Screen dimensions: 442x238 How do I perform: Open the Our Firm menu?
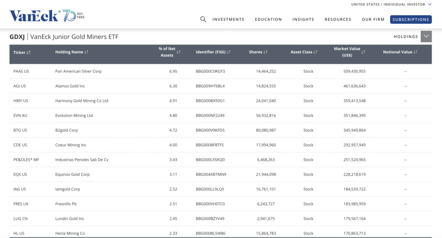click(x=373, y=19)
